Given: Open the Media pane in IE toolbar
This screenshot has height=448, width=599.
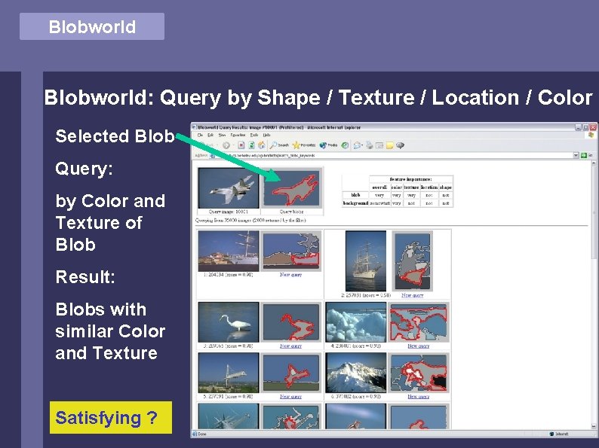Looking at the screenshot, I should point(328,145).
